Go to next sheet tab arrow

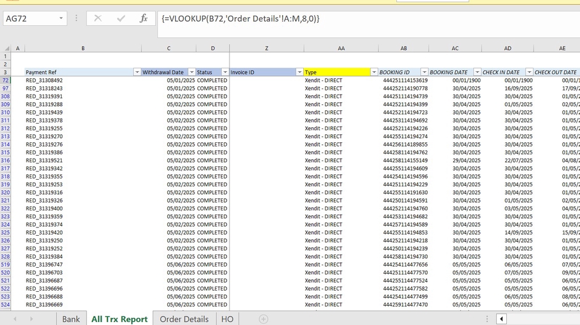click(x=31, y=319)
